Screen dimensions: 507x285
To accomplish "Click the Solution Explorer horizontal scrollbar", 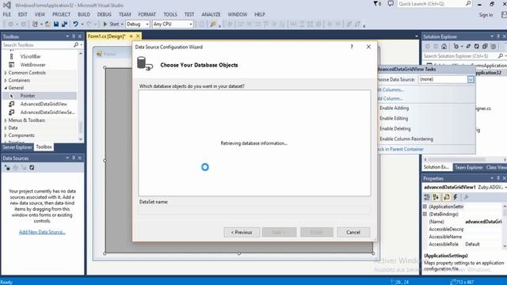I will click(x=465, y=159).
